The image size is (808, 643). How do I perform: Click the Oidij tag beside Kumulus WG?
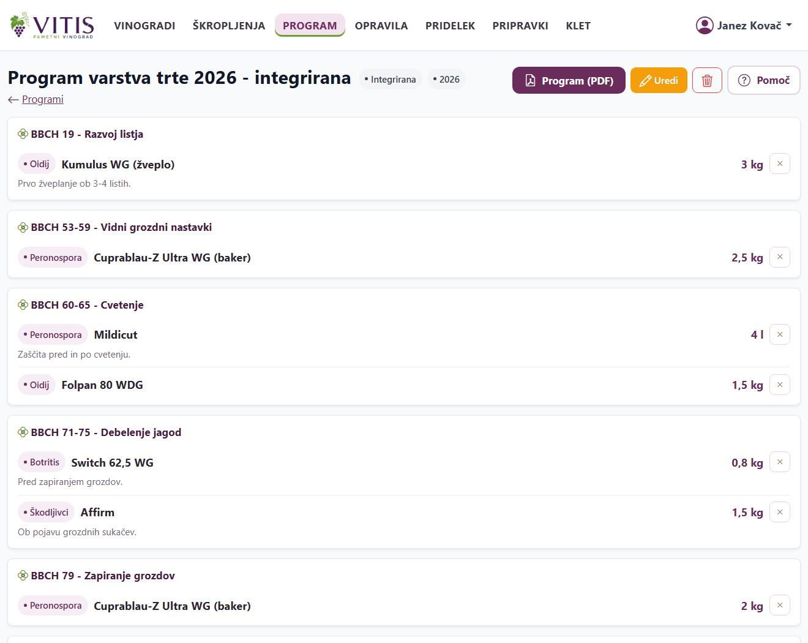point(37,164)
